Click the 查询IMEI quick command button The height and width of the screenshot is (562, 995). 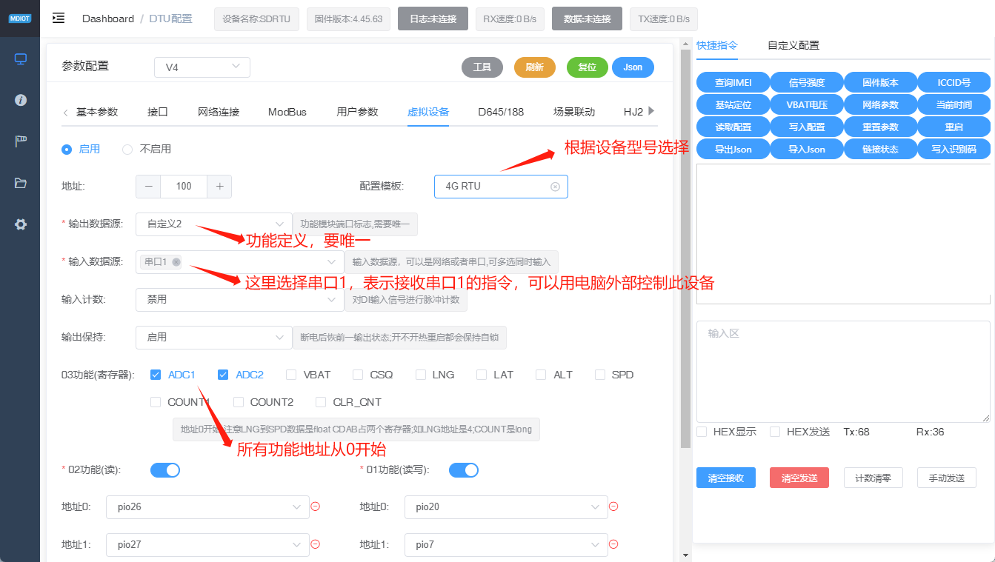pyautogui.click(x=733, y=82)
